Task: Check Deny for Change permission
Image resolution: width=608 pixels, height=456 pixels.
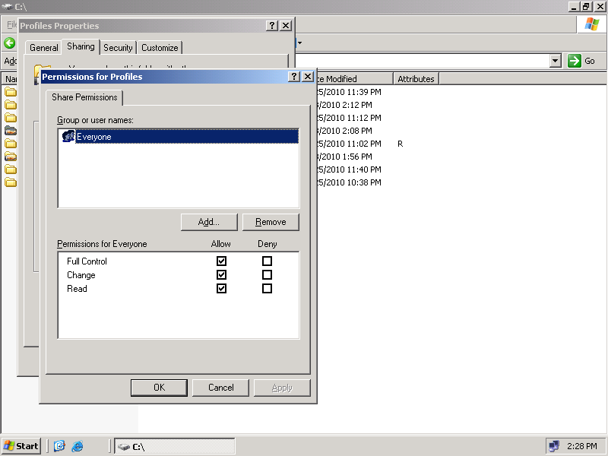Action: [x=267, y=275]
